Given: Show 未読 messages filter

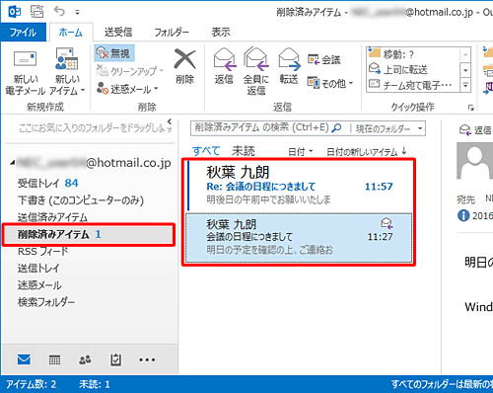Looking at the screenshot, I should [x=244, y=151].
